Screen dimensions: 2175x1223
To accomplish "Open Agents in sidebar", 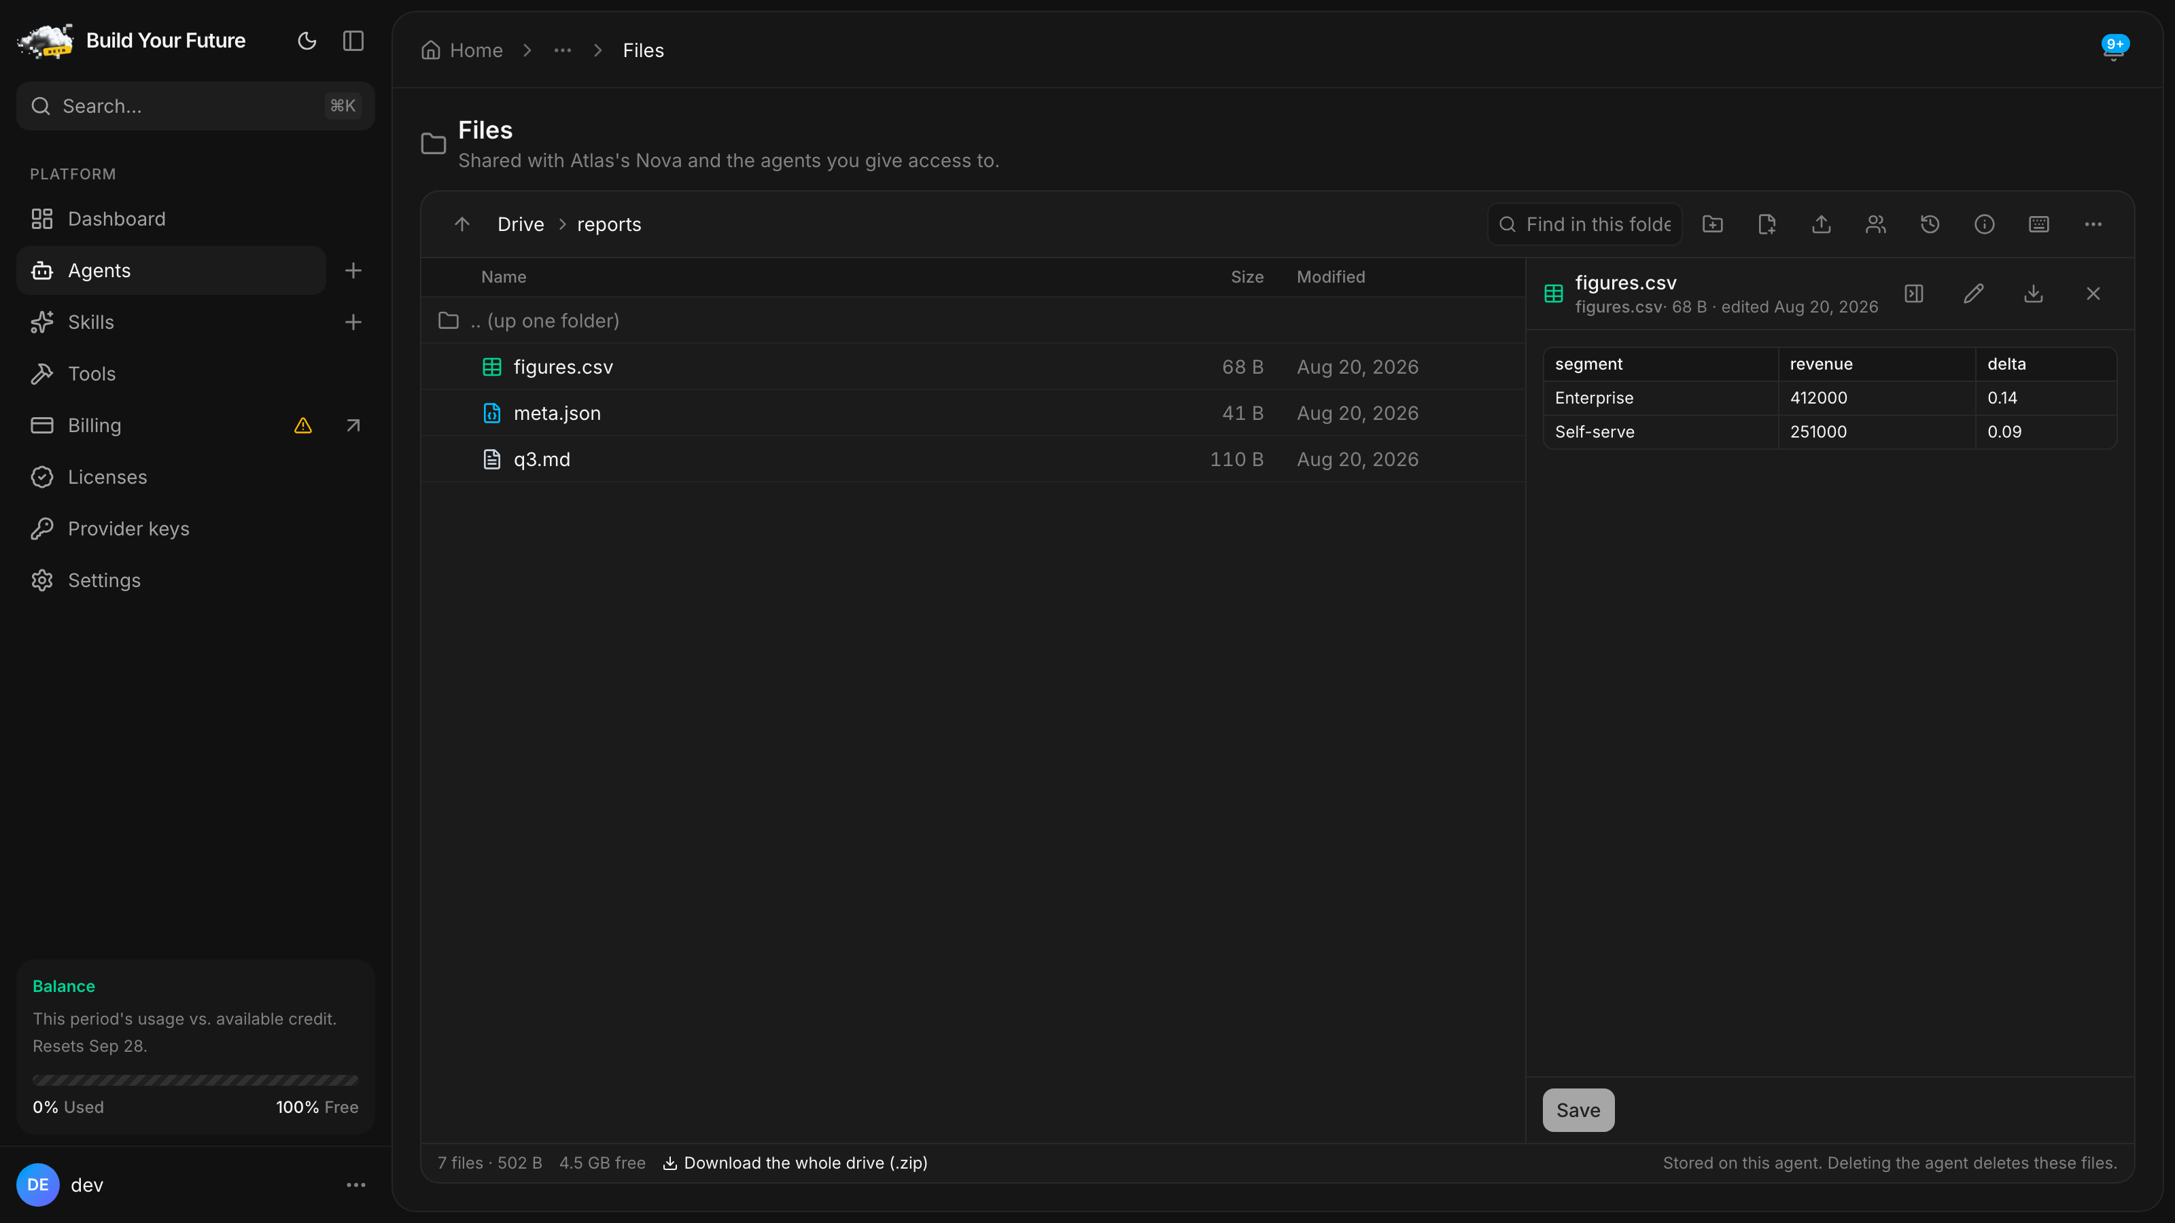I will tap(171, 270).
